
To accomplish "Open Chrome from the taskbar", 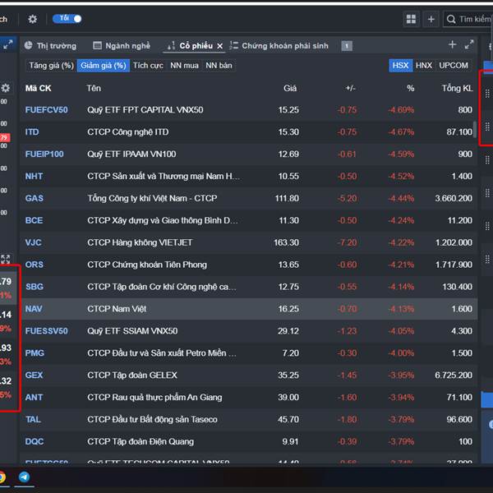I will (2, 477).
